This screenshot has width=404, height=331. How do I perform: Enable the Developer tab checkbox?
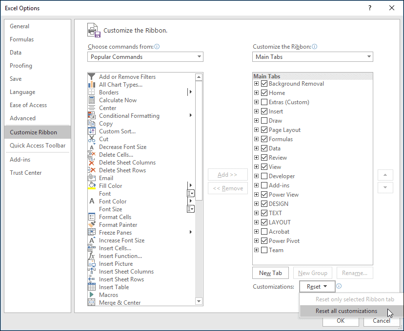pyautogui.click(x=264, y=176)
